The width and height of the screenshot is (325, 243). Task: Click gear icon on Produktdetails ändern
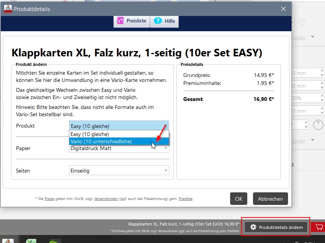(253, 227)
